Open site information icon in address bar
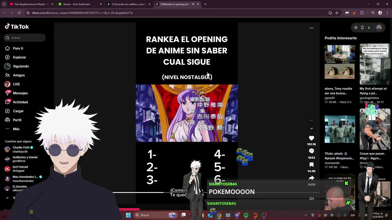This screenshot has width=392, height=220. click(x=28, y=13)
